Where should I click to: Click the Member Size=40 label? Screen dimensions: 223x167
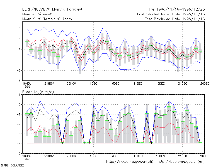pyautogui.click(x=37, y=14)
